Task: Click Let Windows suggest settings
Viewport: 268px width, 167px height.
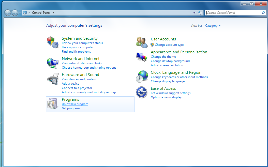Action: [171, 93]
